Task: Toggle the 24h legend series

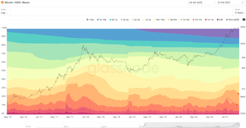Action: 220,20
